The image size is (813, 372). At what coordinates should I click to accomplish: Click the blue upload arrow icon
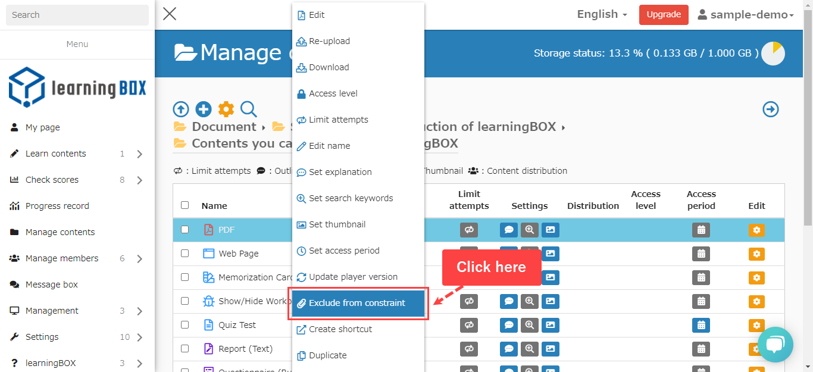point(181,110)
